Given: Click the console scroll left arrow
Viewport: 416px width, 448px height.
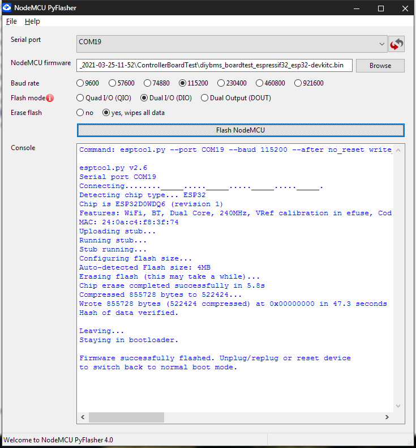Looking at the screenshot, I should (x=83, y=417).
